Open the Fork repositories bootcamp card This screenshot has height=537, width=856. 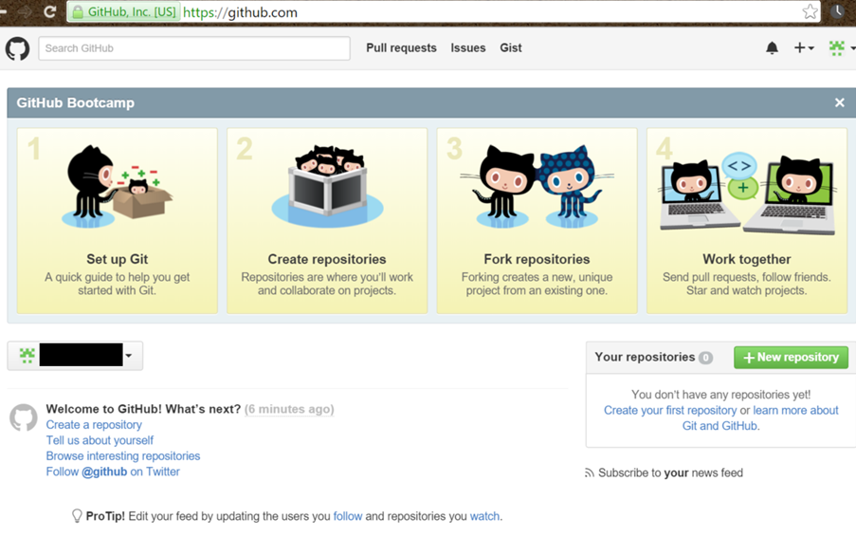[537, 221]
